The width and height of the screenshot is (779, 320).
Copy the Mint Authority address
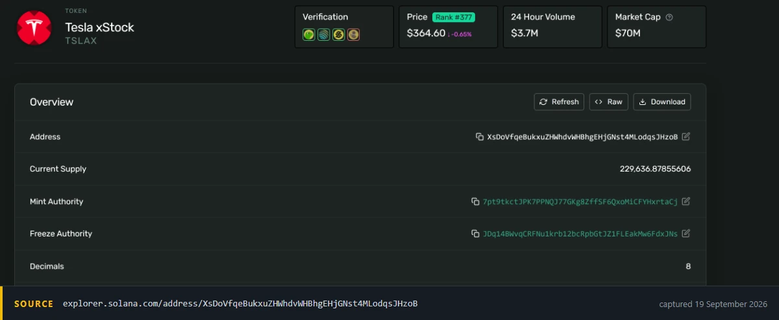pyautogui.click(x=475, y=201)
